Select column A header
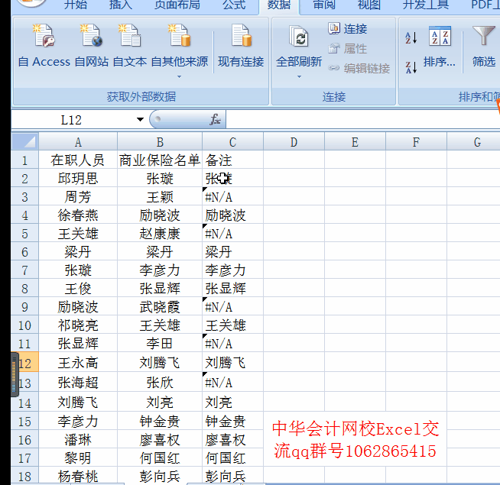The image size is (500, 485). coord(78,141)
